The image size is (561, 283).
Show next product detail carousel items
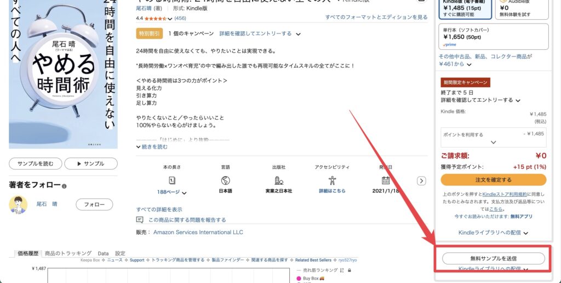point(421,181)
